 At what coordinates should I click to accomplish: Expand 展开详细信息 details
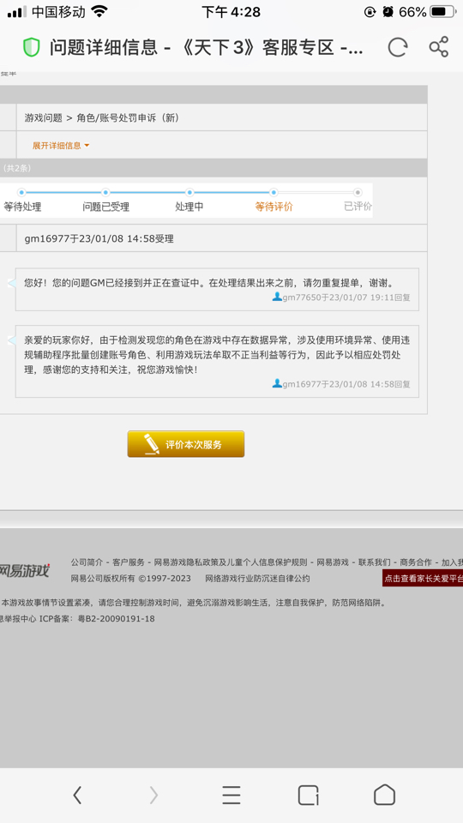[57, 146]
